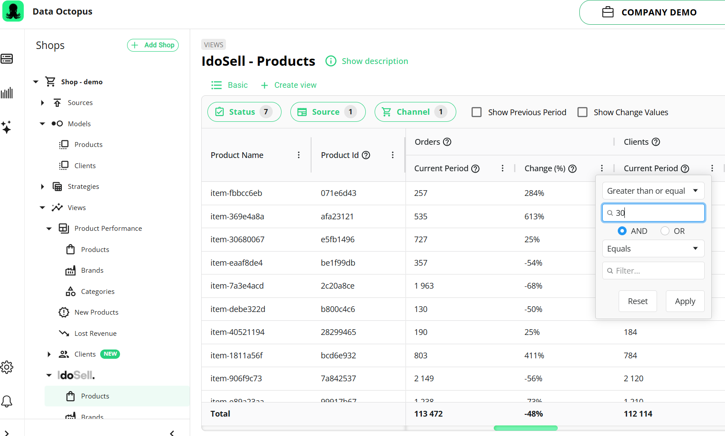
Task: Open Product Id column menu dots
Action: (x=392, y=155)
